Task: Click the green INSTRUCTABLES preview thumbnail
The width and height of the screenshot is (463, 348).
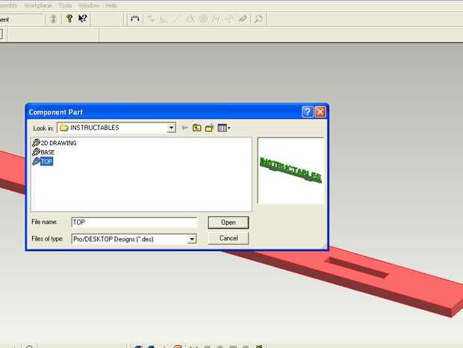Action: click(290, 170)
